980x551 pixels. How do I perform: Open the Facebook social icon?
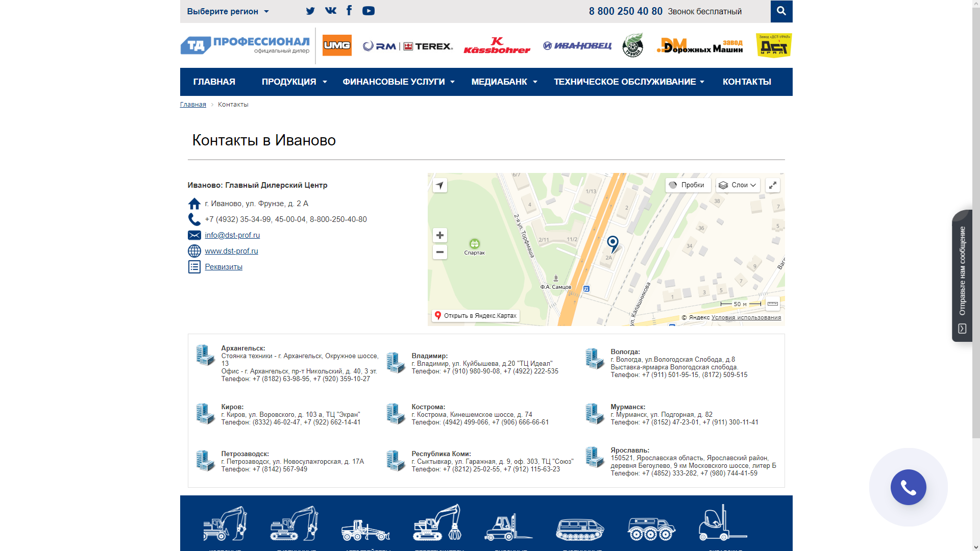click(x=349, y=10)
